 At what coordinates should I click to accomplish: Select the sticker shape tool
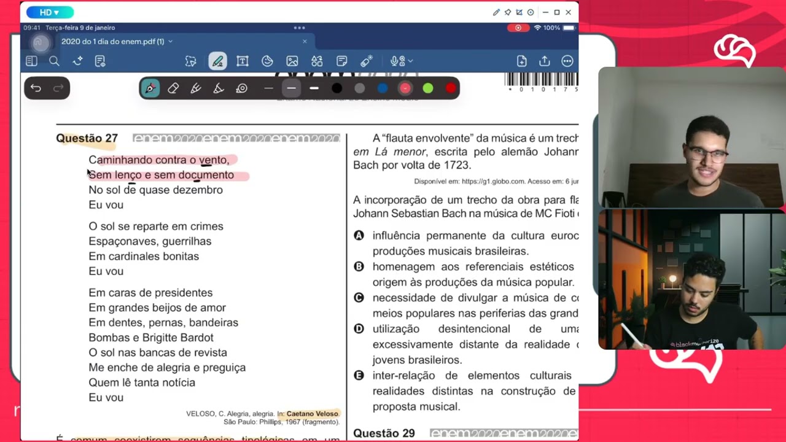[x=267, y=61]
